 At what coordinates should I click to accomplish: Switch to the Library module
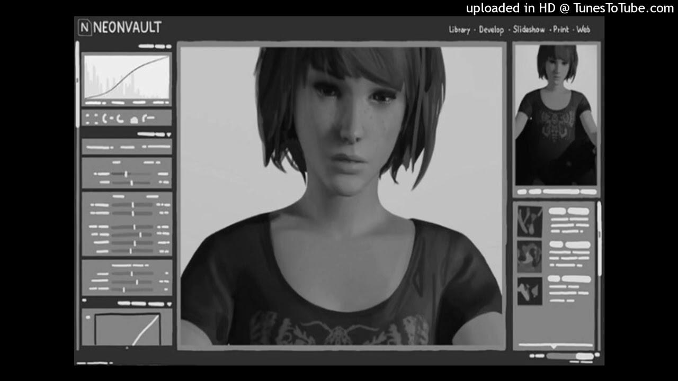tap(459, 30)
